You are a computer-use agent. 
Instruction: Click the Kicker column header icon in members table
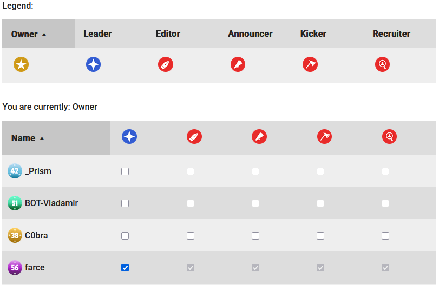(x=324, y=137)
